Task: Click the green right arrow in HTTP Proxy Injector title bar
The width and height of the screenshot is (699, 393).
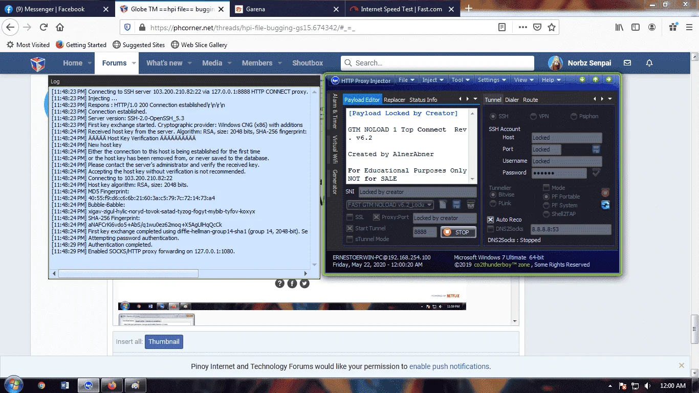Action: pyautogui.click(x=609, y=79)
